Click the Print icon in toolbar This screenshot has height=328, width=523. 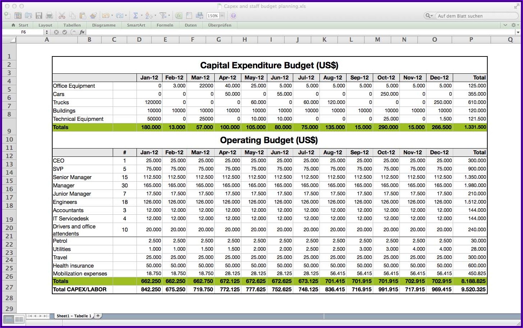[x=49, y=15]
